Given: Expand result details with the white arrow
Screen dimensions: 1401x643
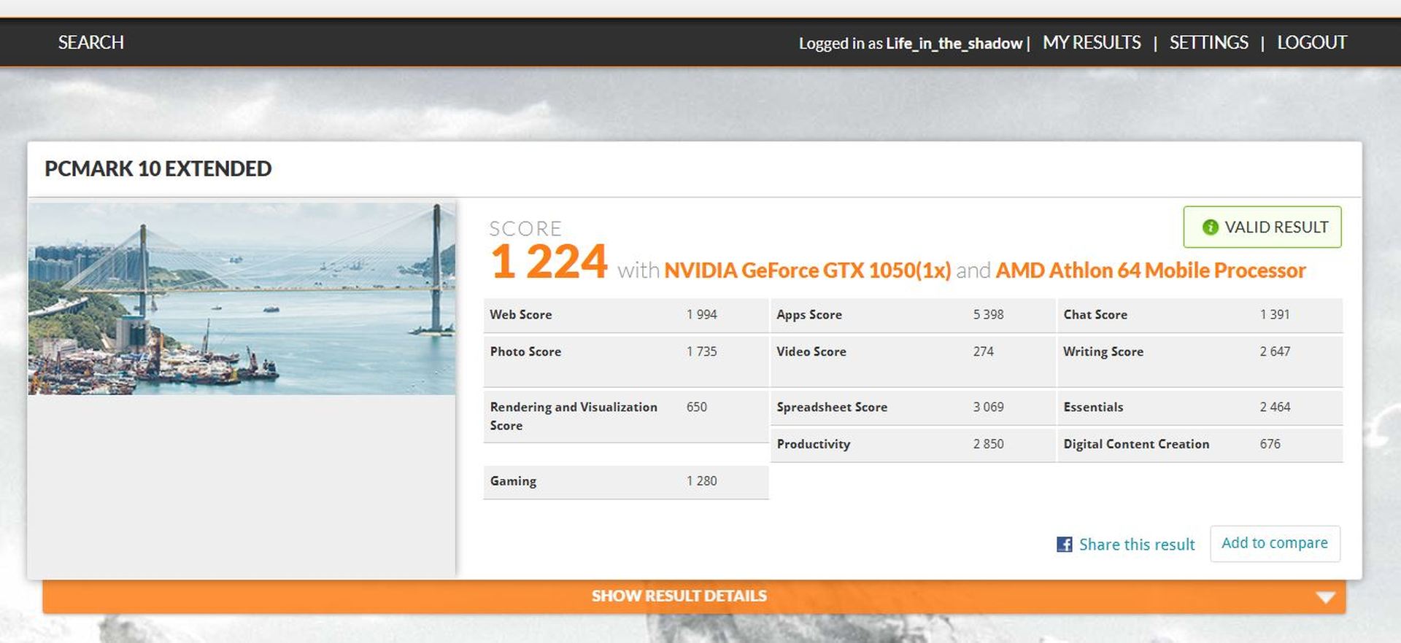Looking at the screenshot, I should pos(1325,597).
